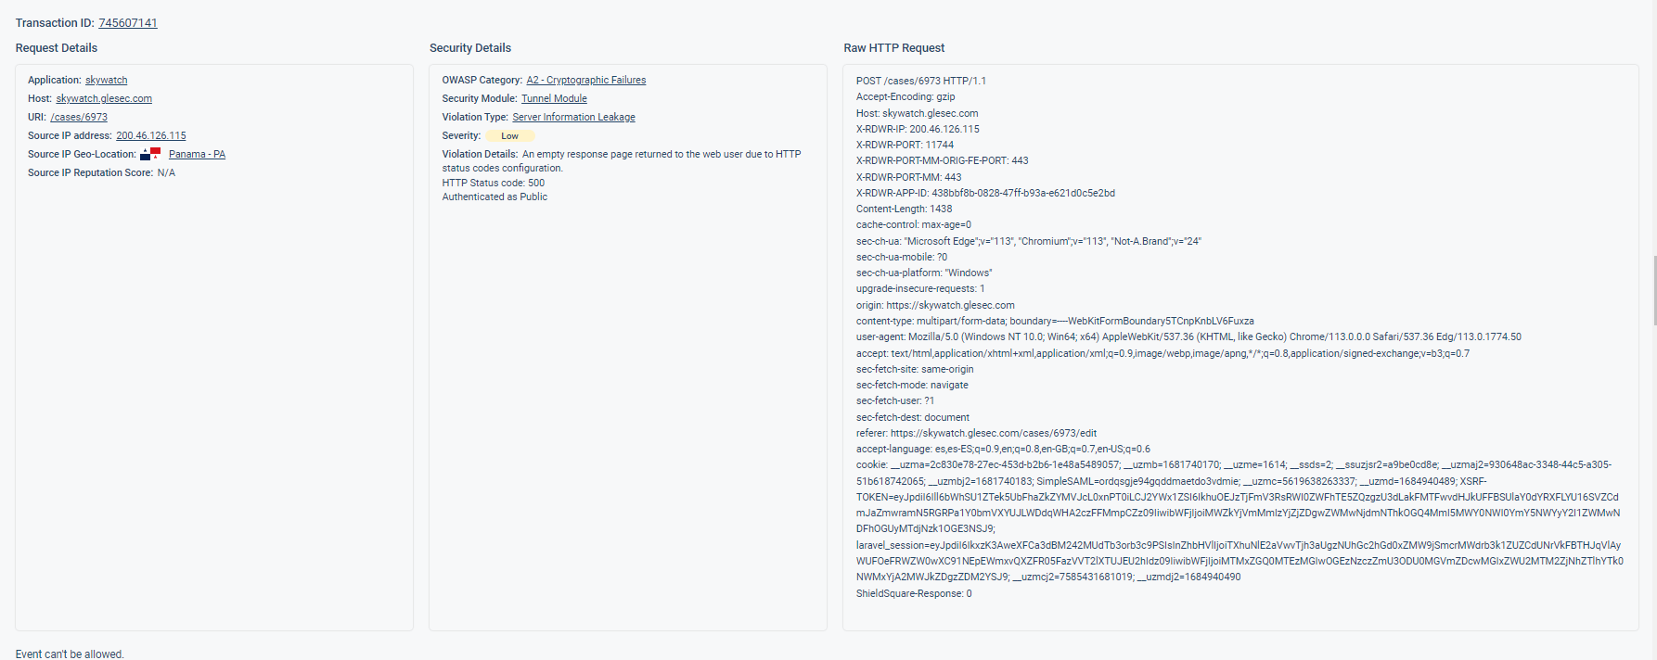This screenshot has width=1657, height=660.
Task: Click the Low severity badge
Action: (510, 136)
